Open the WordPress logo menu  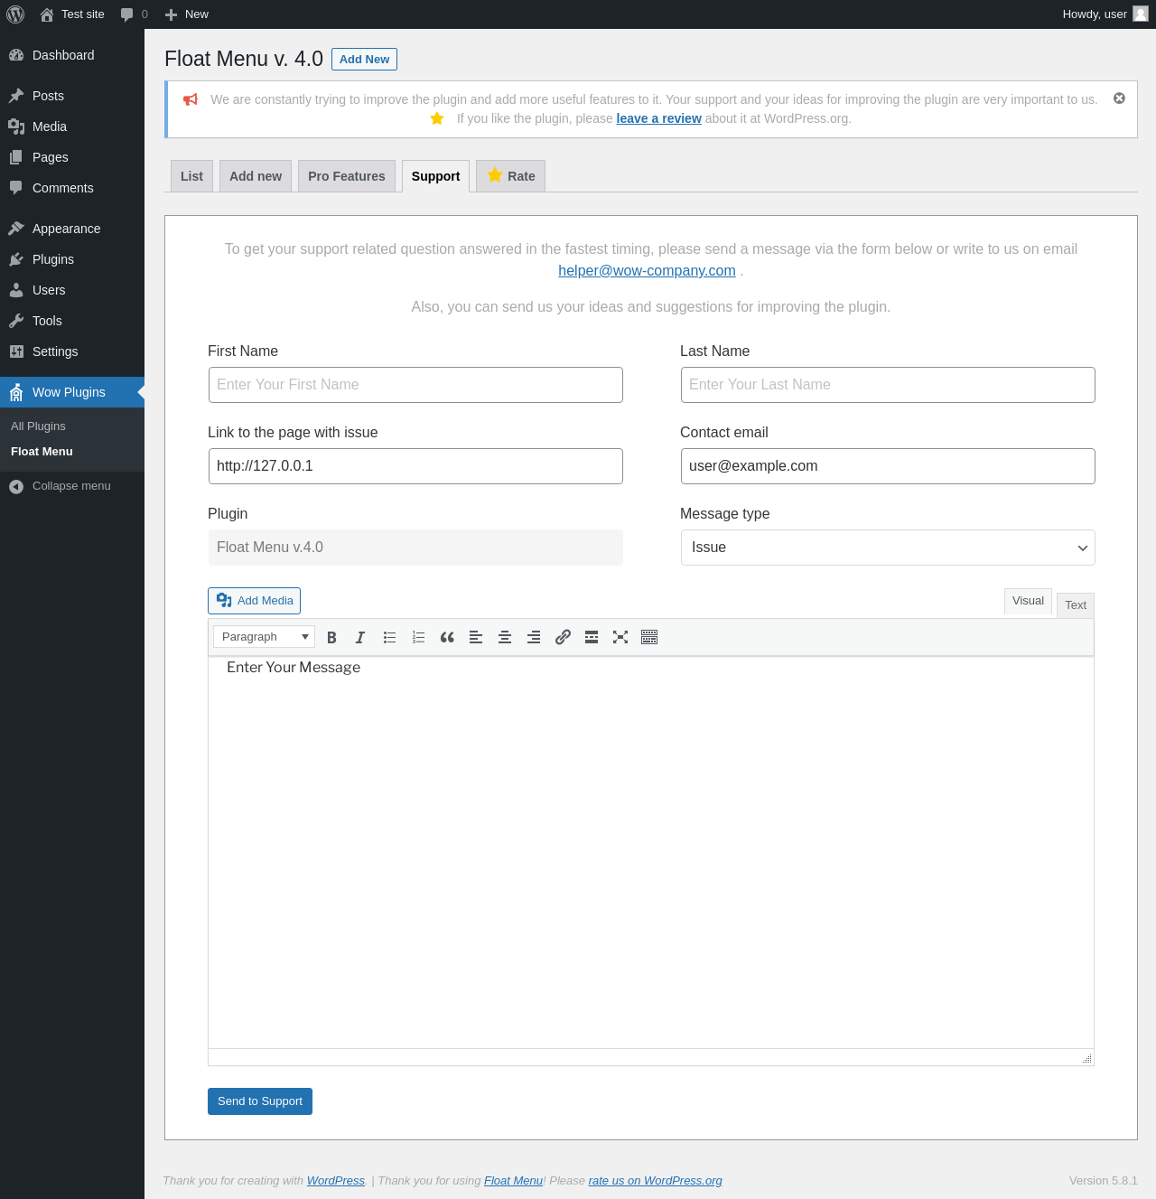(x=15, y=14)
